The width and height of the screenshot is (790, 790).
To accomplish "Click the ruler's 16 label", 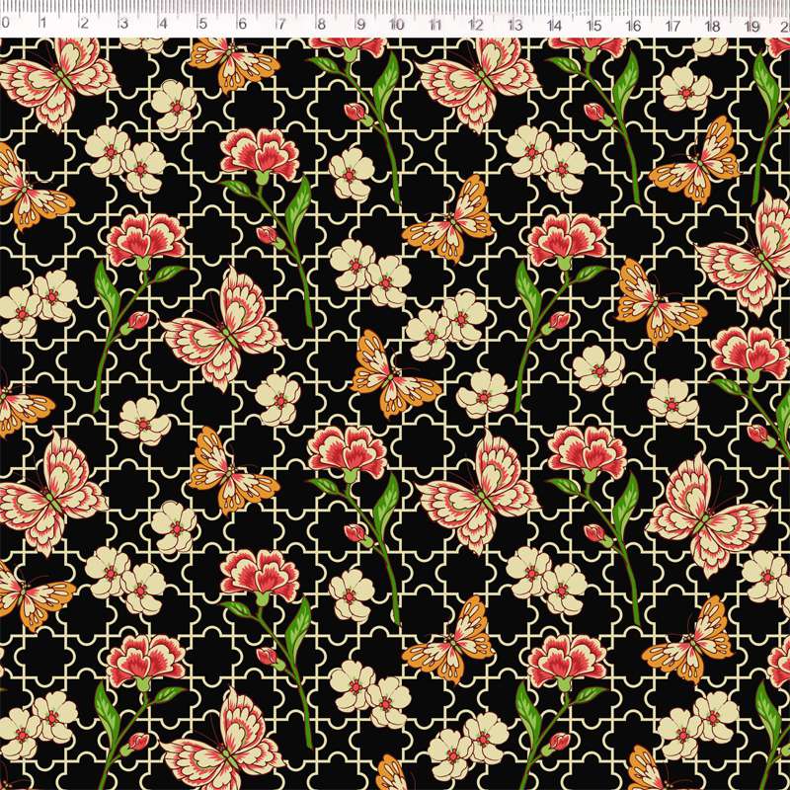I will 632,25.
